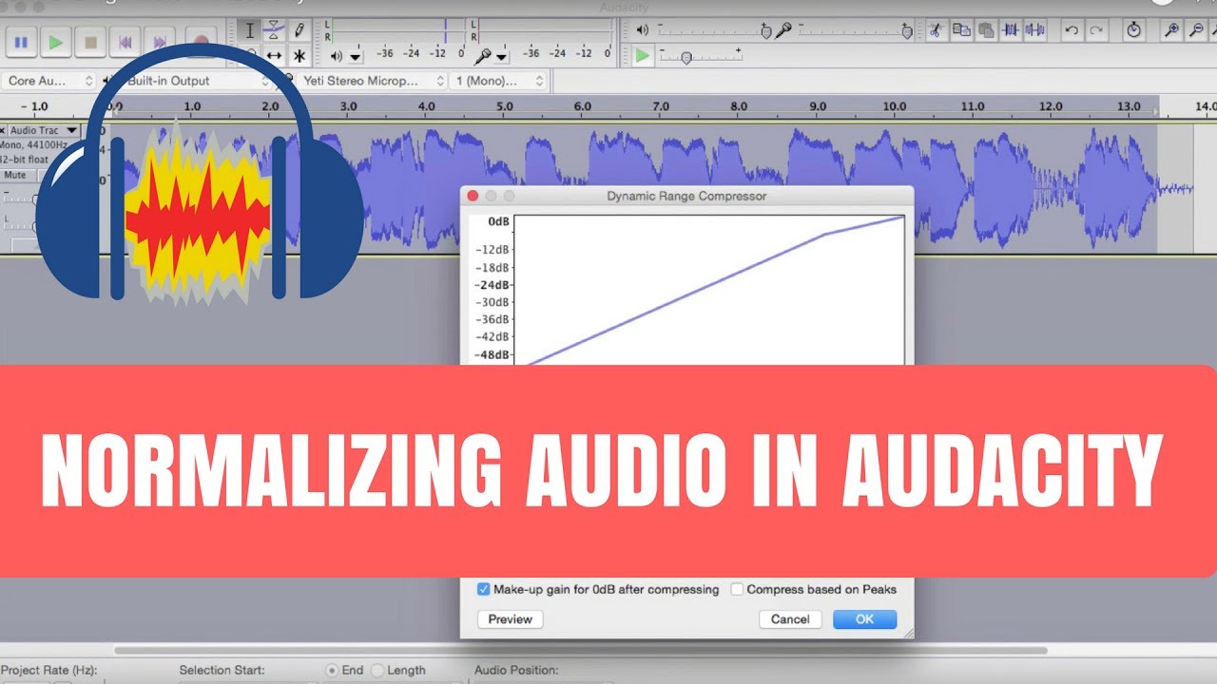Click the Selection Start label
This screenshot has height=684, width=1217.
tap(222, 670)
